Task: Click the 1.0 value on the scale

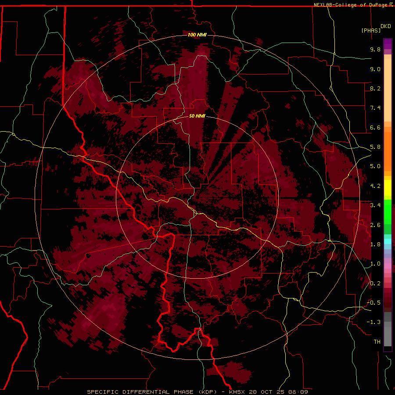Action: [x=375, y=264]
